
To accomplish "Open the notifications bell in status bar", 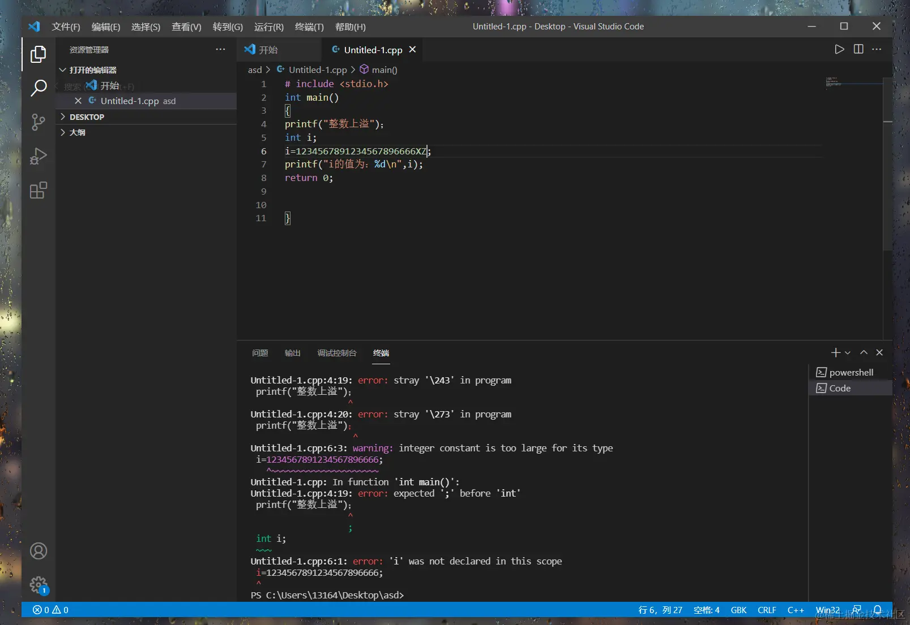I will click(x=877, y=610).
